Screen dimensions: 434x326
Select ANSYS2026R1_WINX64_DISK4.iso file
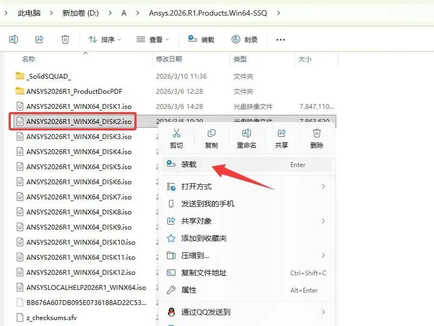coord(79,151)
